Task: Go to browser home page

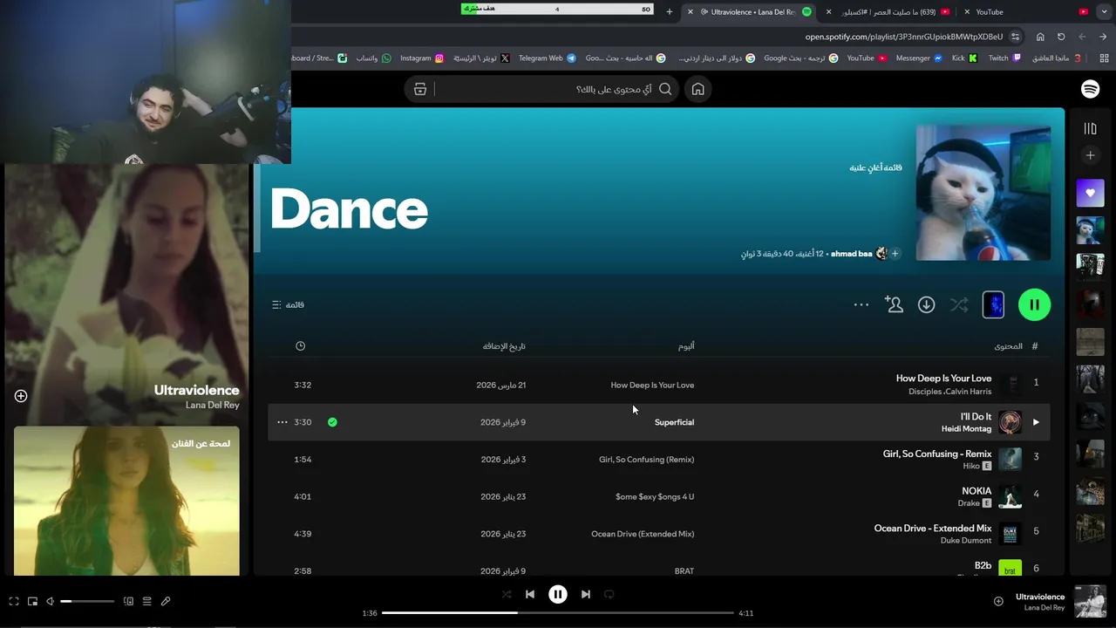Action: tap(1040, 37)
